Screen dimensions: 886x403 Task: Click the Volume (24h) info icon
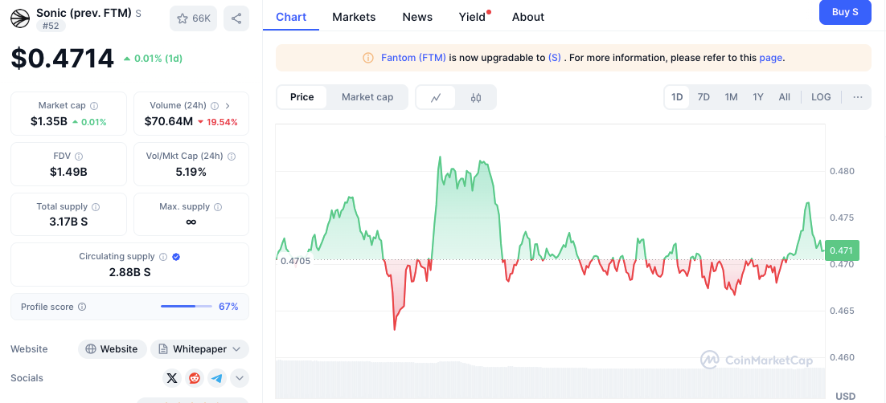215,105
